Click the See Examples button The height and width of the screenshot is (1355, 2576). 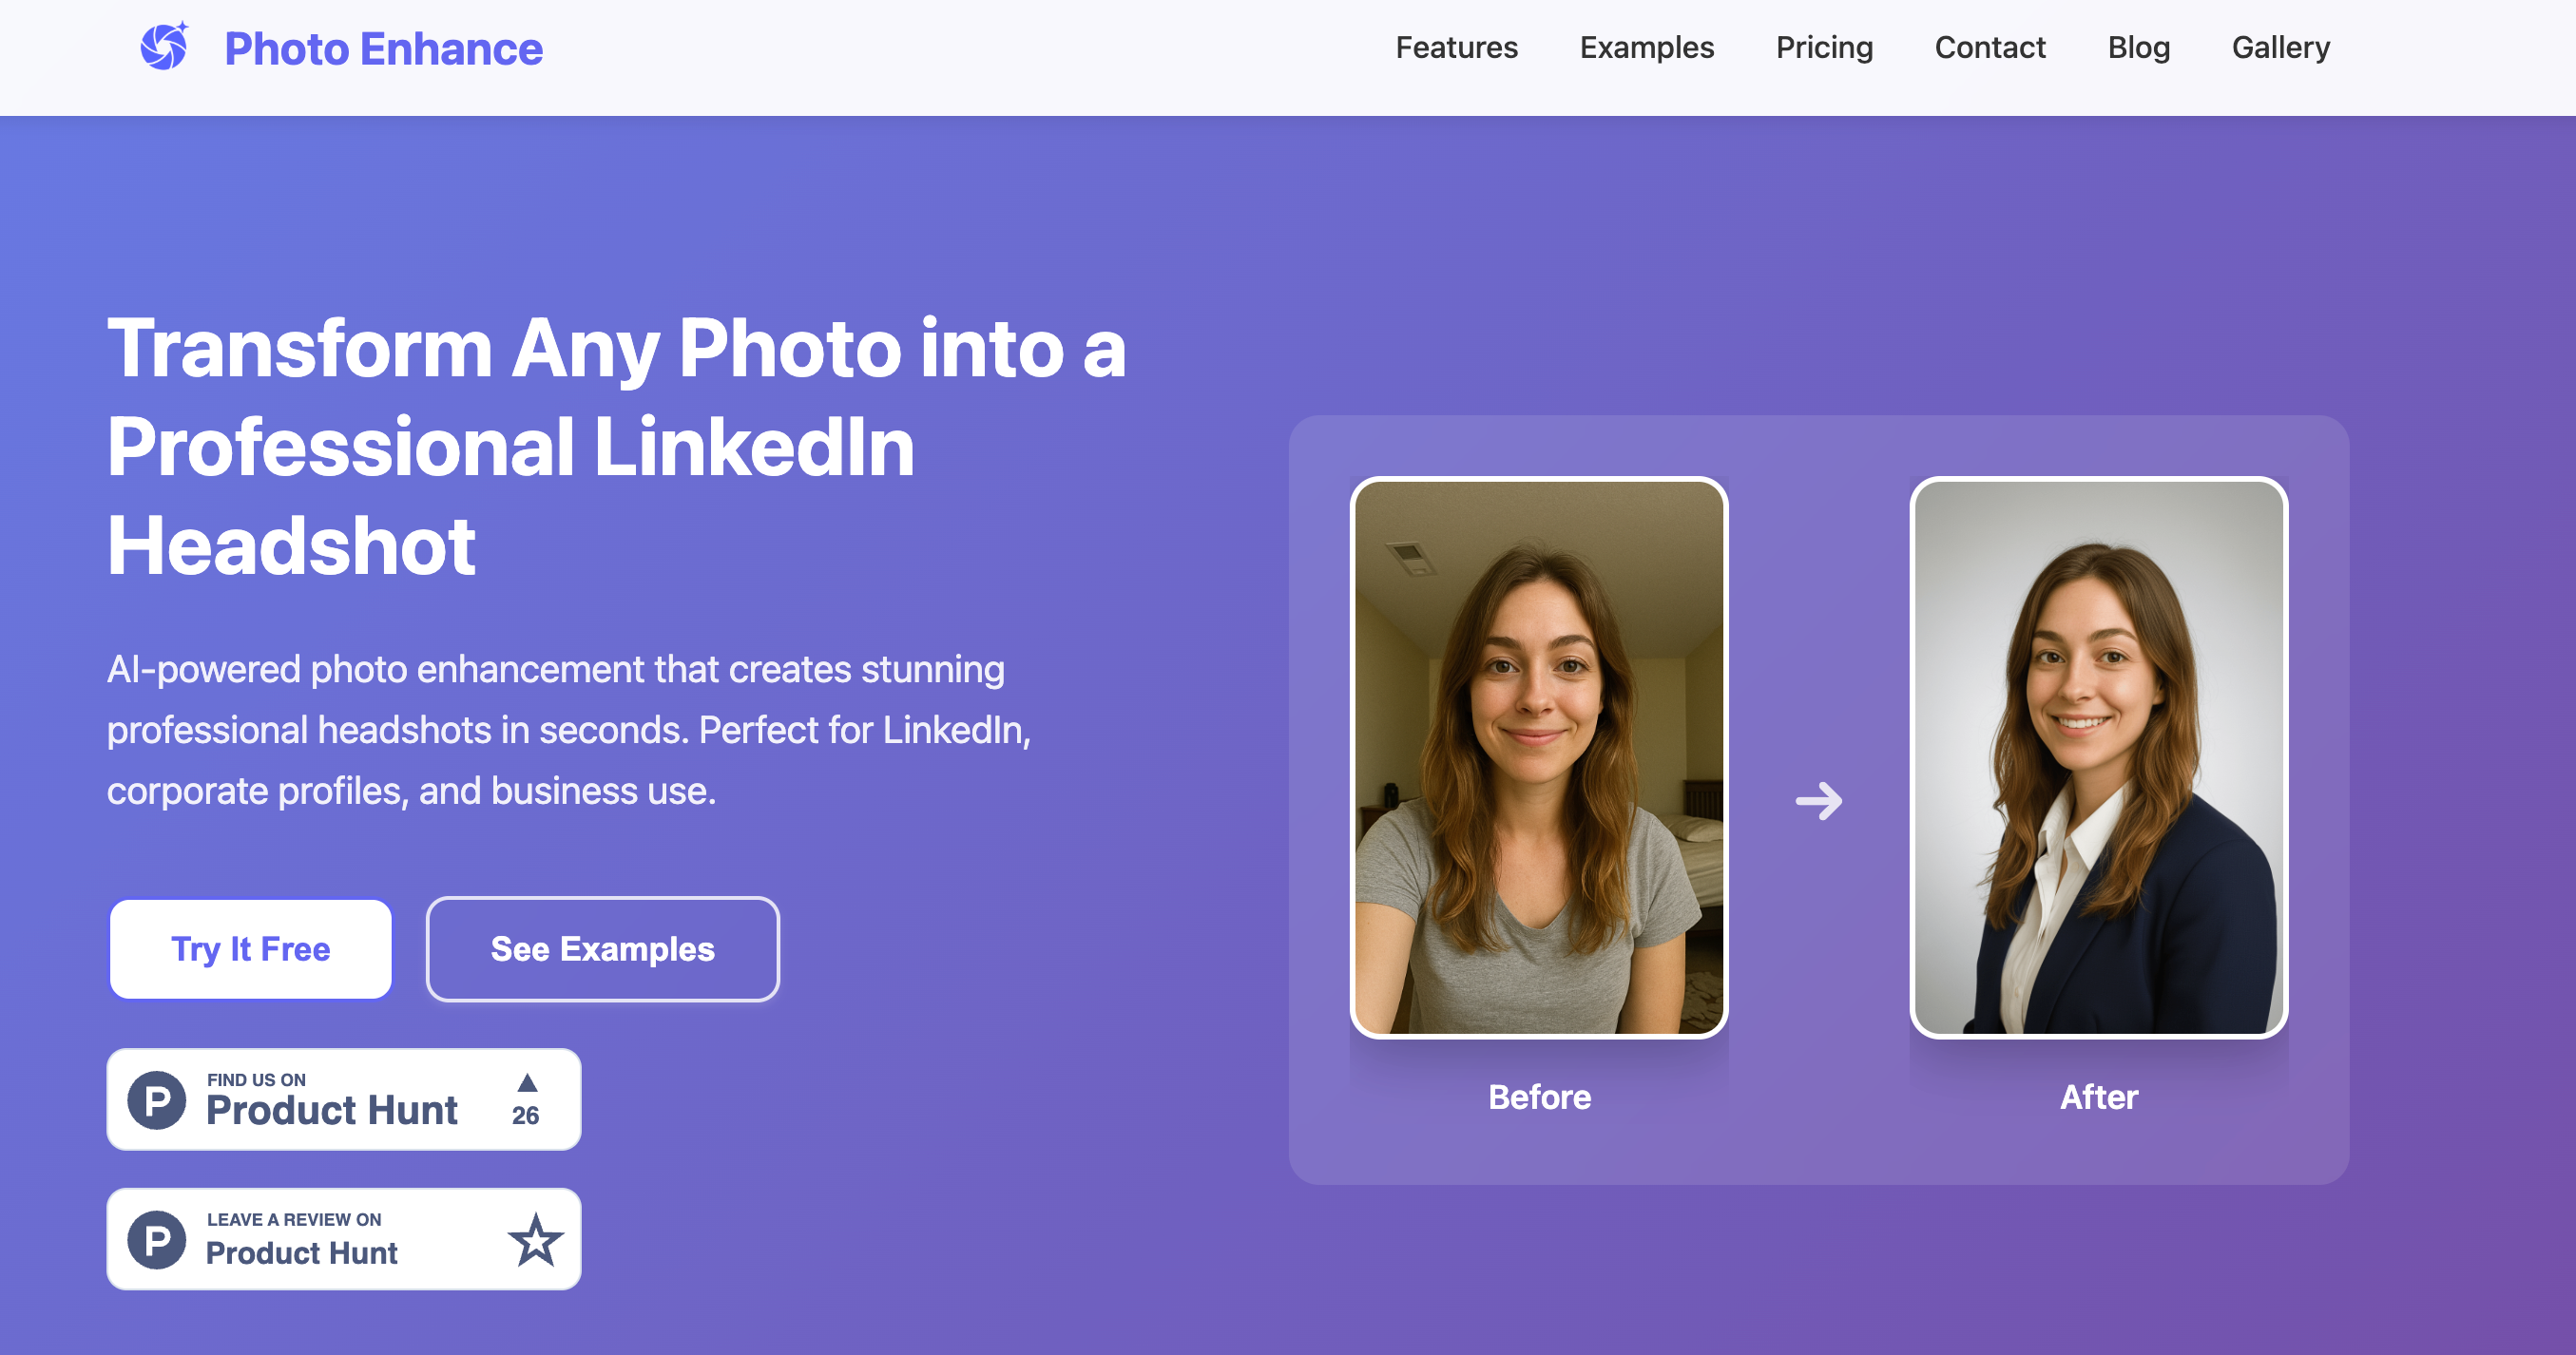[602, 949]
